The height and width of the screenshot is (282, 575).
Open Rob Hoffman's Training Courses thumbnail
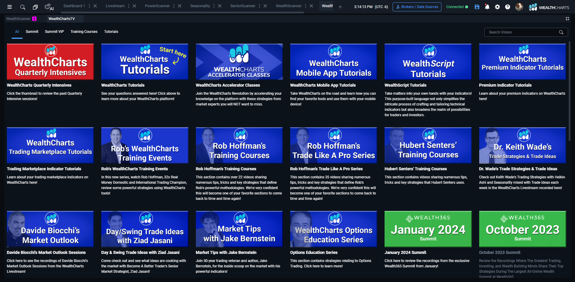click(x=239, y=145)
